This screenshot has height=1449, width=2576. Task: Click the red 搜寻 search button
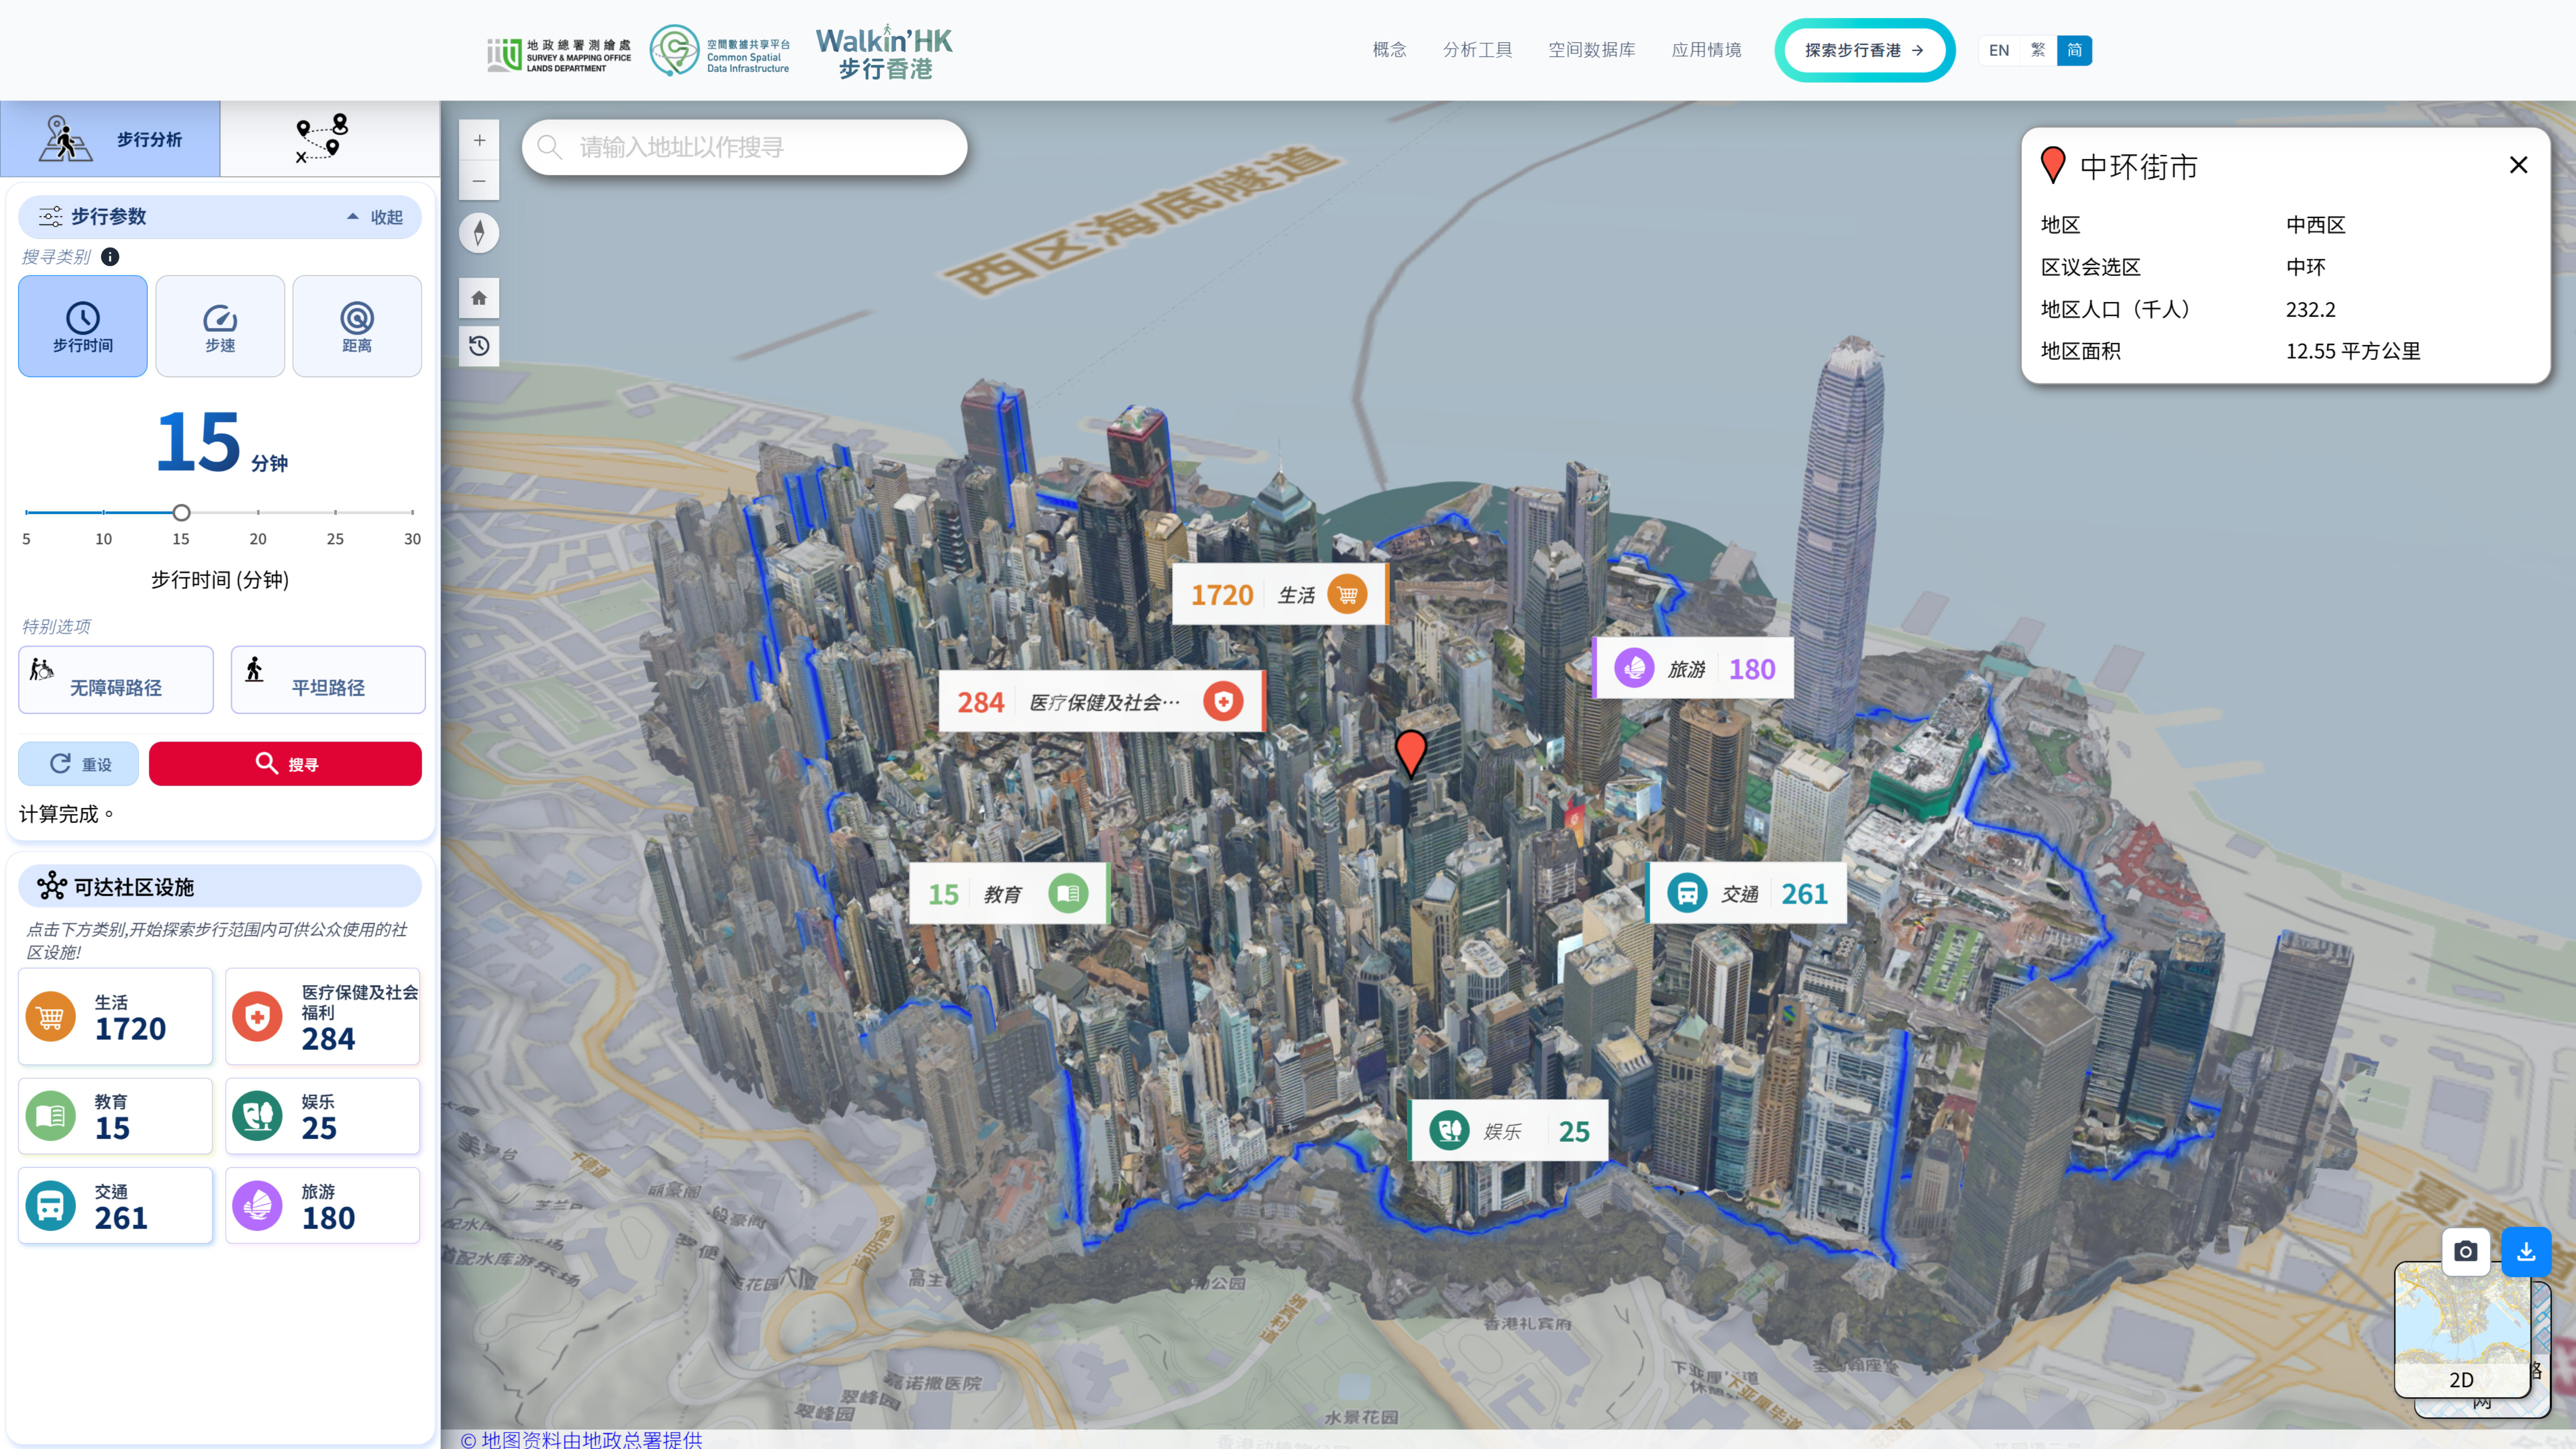[285, 764]
